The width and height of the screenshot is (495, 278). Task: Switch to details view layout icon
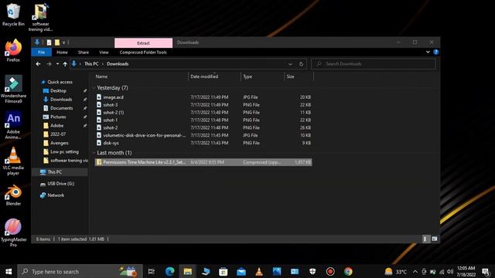point(425,239)
